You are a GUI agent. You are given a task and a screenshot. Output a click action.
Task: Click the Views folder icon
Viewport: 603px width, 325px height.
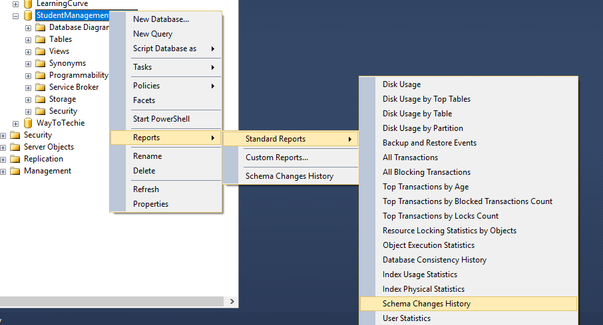coord(40,51)
